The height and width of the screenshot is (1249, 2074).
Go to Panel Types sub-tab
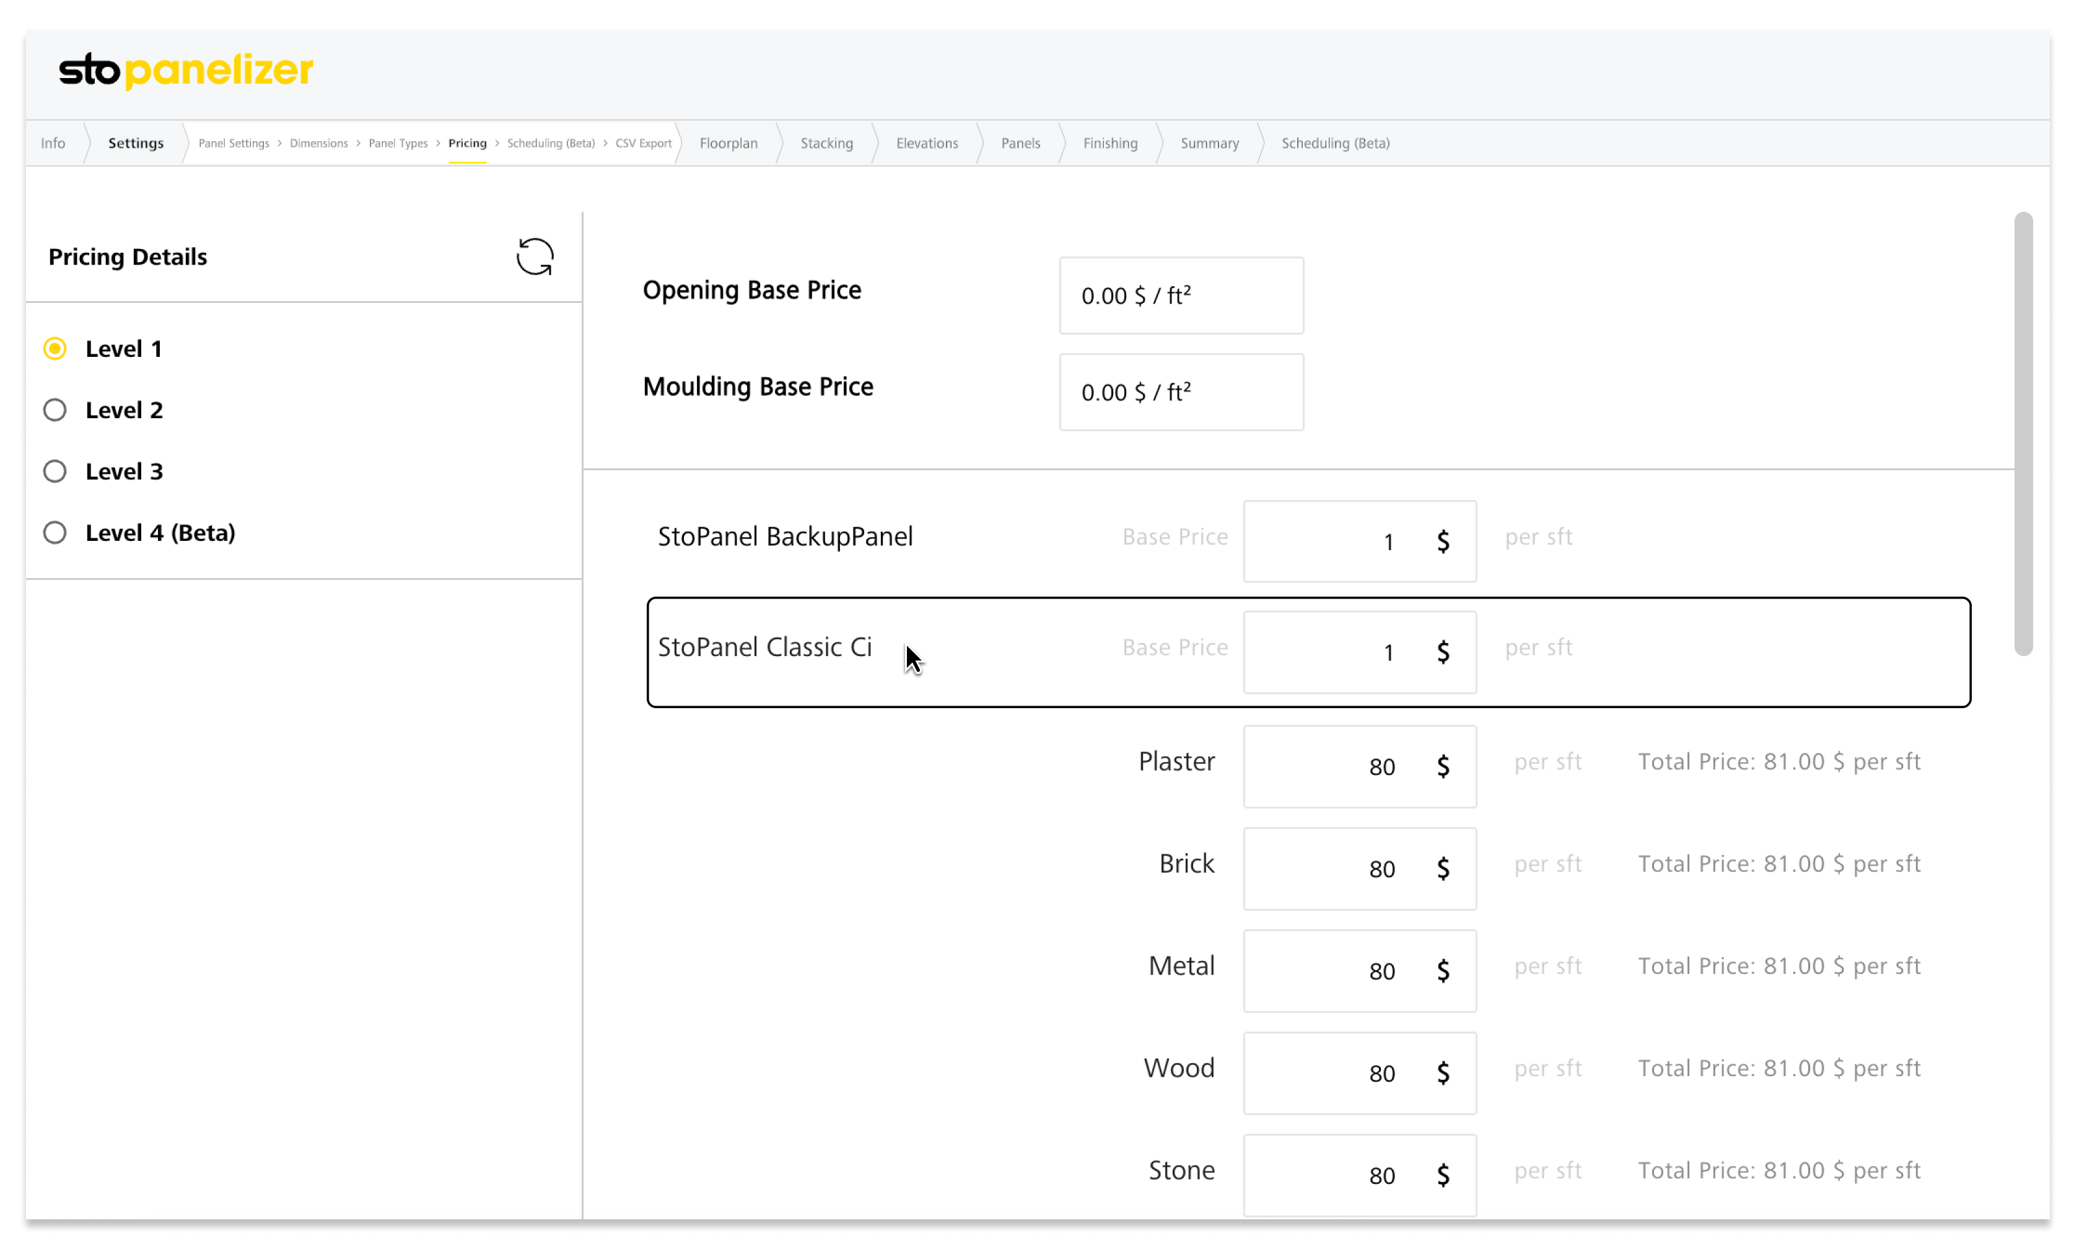click(398, 143)
